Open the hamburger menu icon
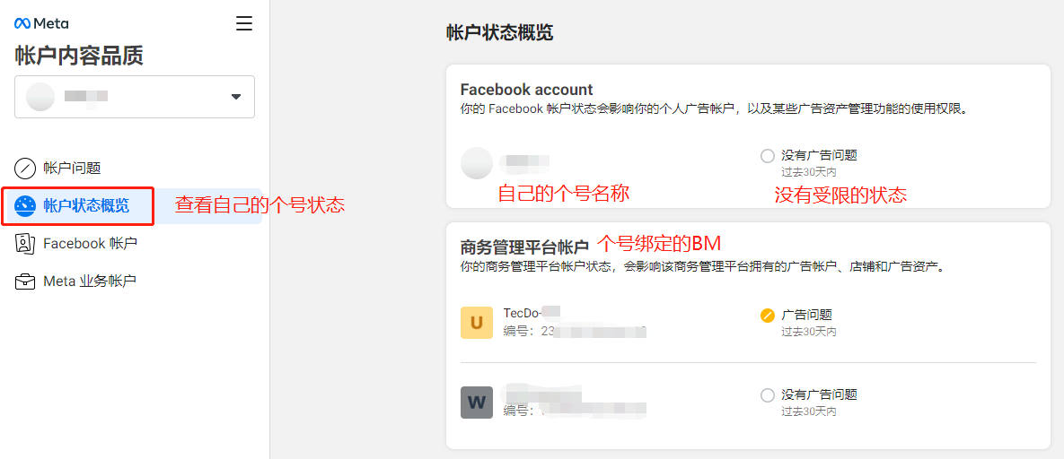 click(x=244, y=23)
